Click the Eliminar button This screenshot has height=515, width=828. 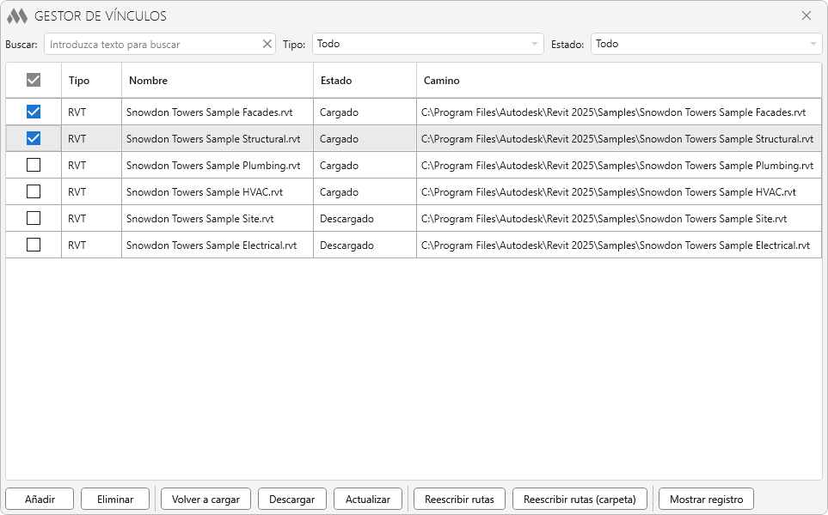pos(115,499)
